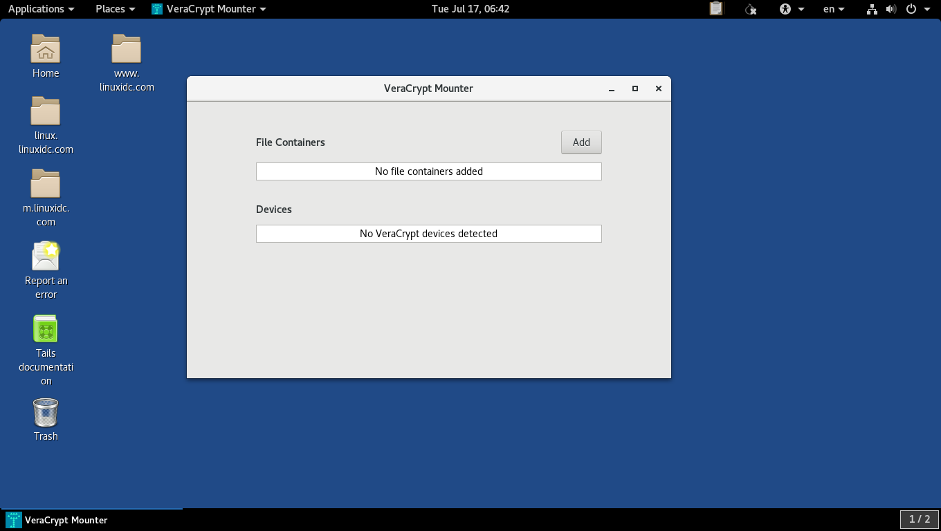Image resolution: width=941 pixels, height=531 pixels.
Task: Click the File Containers heading
Action: pos(291,142)
